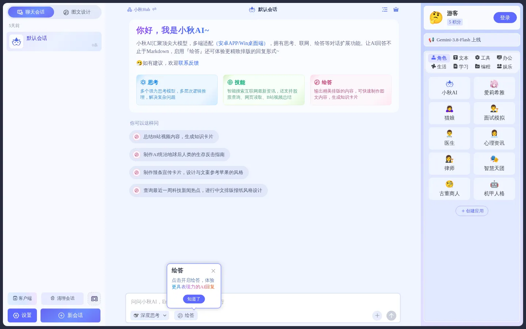Click the 登录 button
Image resolution: width=526 pixels, height=329 pixels.
point(505,18)
